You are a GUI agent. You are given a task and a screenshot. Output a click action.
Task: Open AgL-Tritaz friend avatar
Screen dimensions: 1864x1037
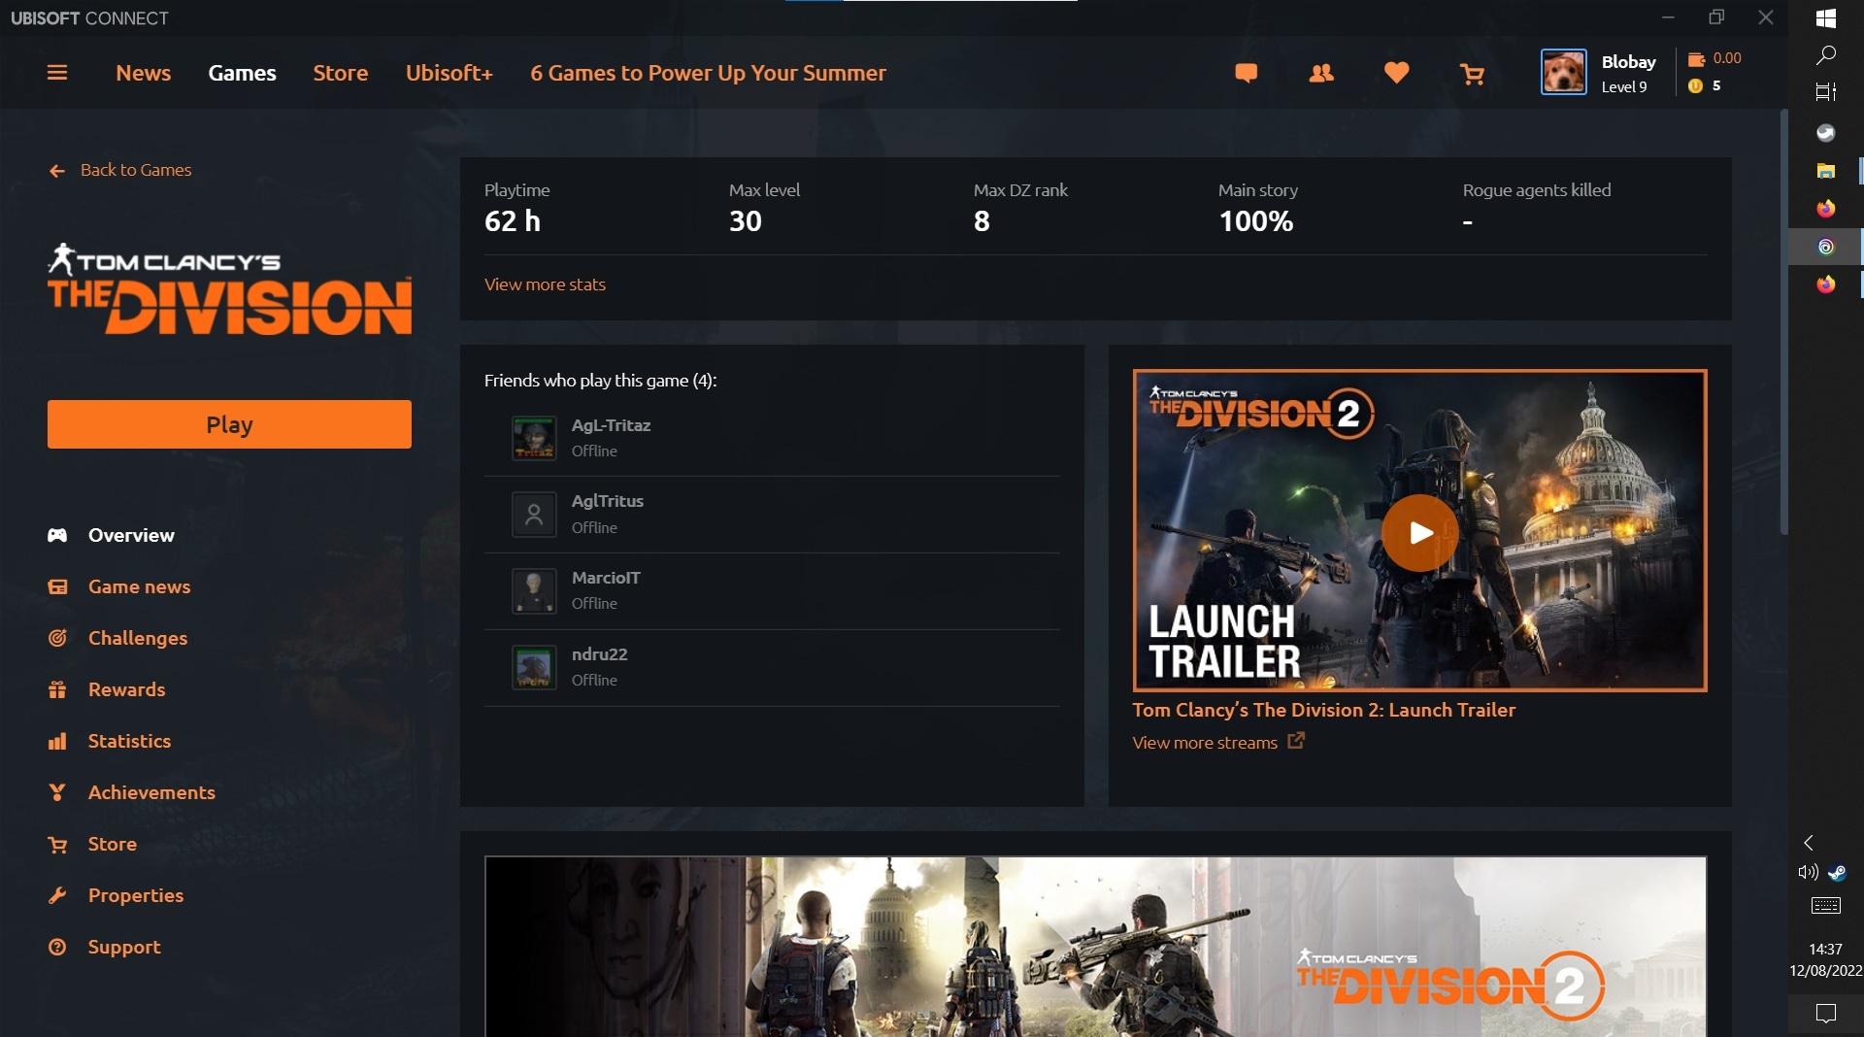click(534, 438)
